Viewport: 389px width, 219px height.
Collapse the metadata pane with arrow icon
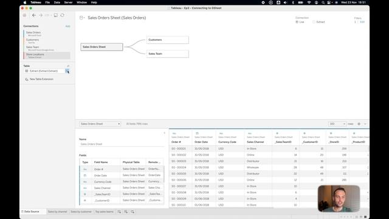click(x=164, y=133)
